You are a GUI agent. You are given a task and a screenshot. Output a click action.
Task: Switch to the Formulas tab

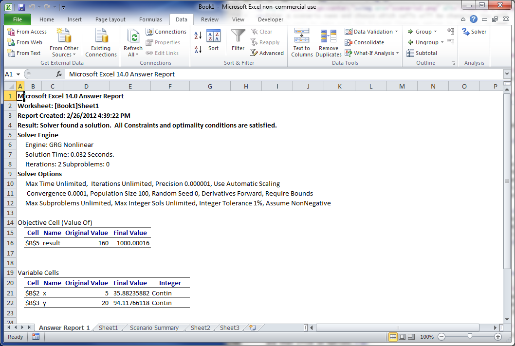click(x=150, y=19)
